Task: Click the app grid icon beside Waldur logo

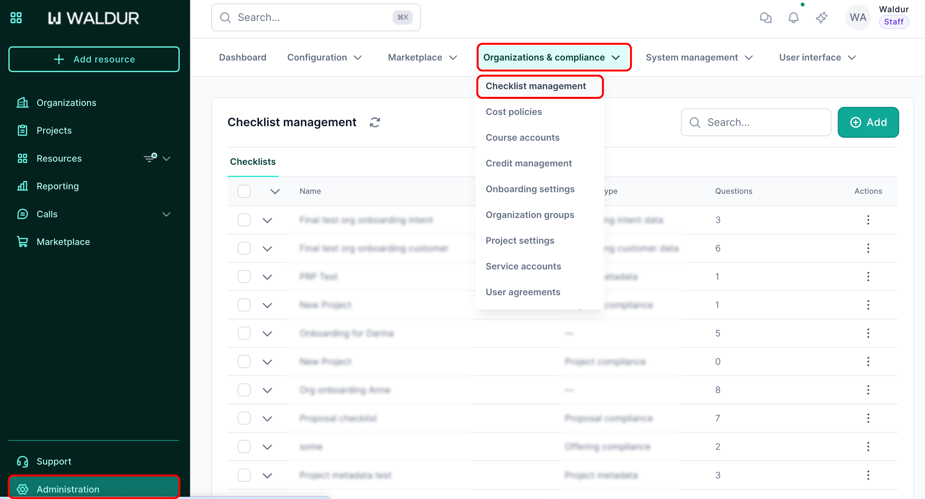Action: tap(16, 18)
